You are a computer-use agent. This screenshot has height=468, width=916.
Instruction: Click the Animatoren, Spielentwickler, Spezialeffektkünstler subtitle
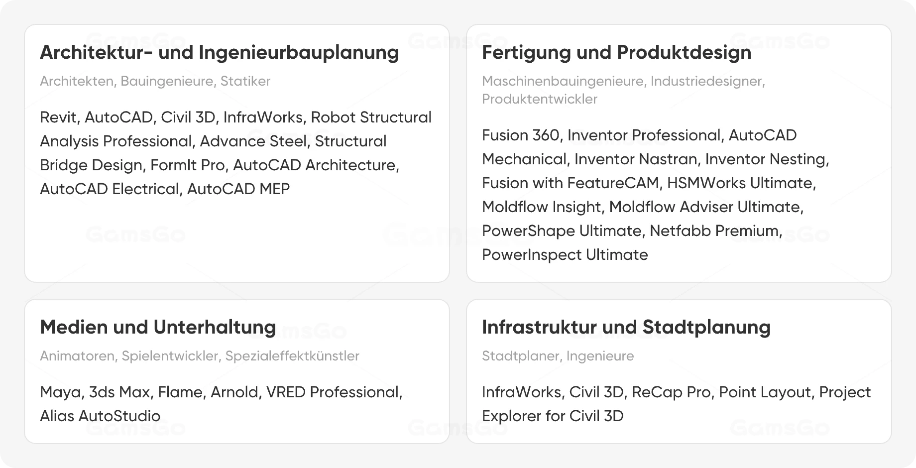pos(199,356)
